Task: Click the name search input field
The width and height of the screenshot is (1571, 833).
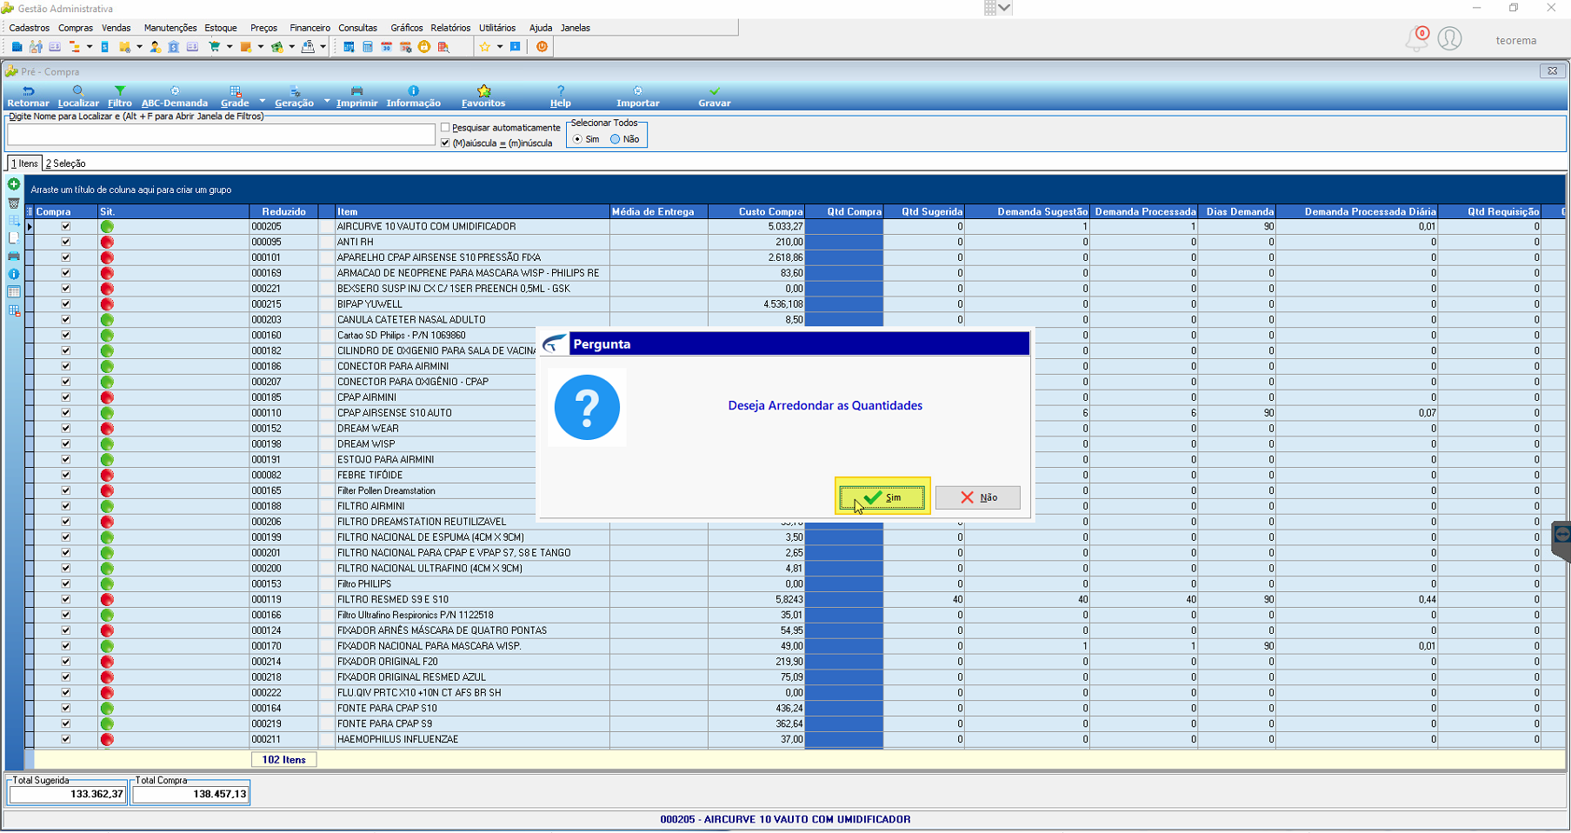Action: [x=221, y=134]
